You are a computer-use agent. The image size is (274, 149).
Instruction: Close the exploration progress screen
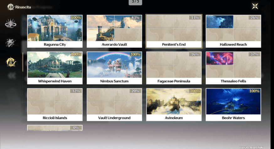pyautogui.click(x=255, y=6)
